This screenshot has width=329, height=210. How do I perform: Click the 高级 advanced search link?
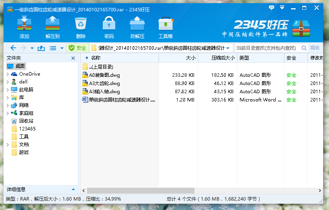coord(315,48)
